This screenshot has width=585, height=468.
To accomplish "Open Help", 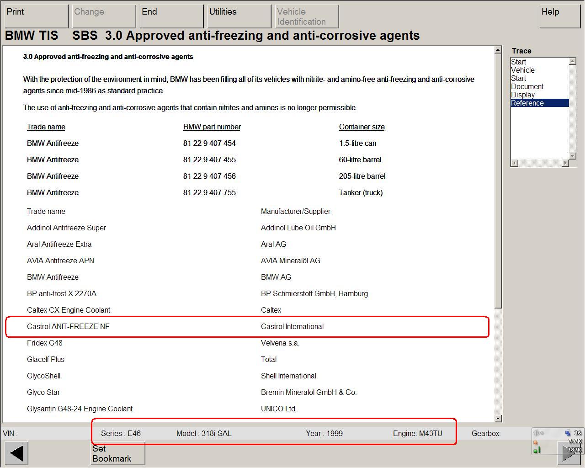I will point(560,16).
